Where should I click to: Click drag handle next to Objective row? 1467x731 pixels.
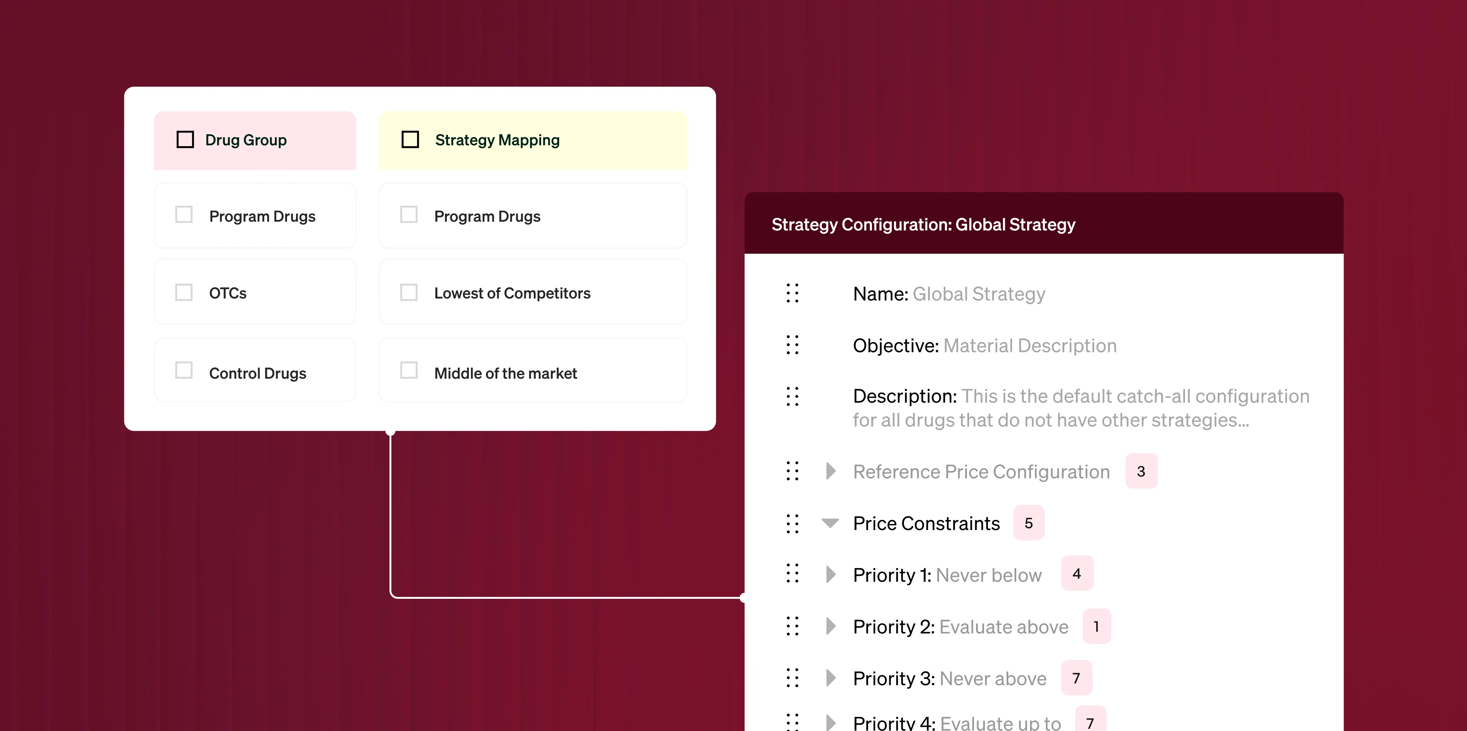[792, 345]
